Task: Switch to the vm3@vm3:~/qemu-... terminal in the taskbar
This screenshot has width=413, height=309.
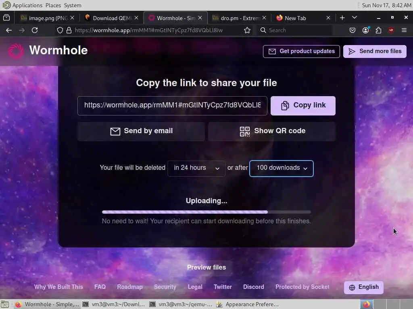Action: (x=181, y=304)
